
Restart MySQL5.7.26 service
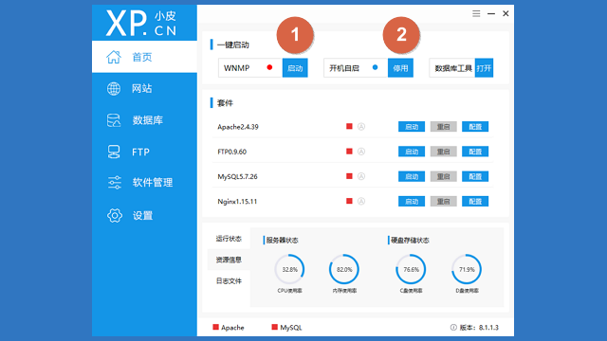(x=443, y=176)
